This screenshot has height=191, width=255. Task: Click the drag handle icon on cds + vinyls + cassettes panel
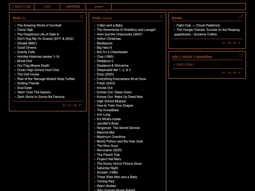click(x=241, y=56)
